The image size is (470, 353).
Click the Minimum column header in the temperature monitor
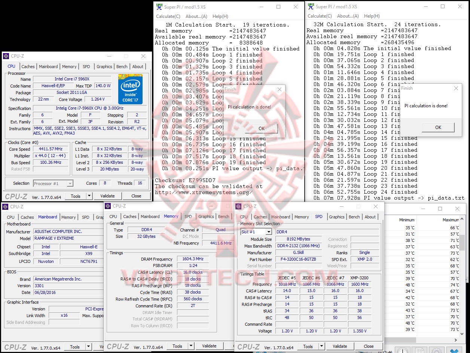click(407, 220)
